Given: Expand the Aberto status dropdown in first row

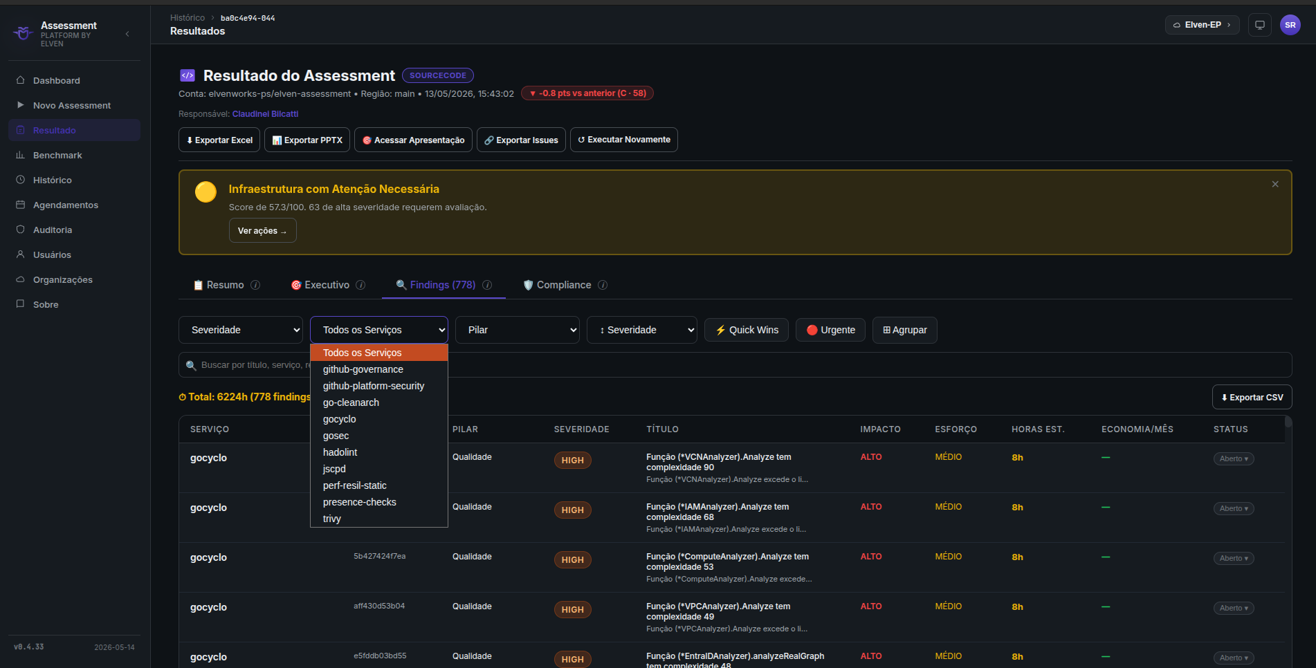Looking at the screenshot, I should (x=1234, y=458).
